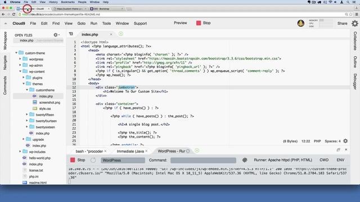Expand the wp-admin folder
360x202 pixels.
(x=20, y=65)
